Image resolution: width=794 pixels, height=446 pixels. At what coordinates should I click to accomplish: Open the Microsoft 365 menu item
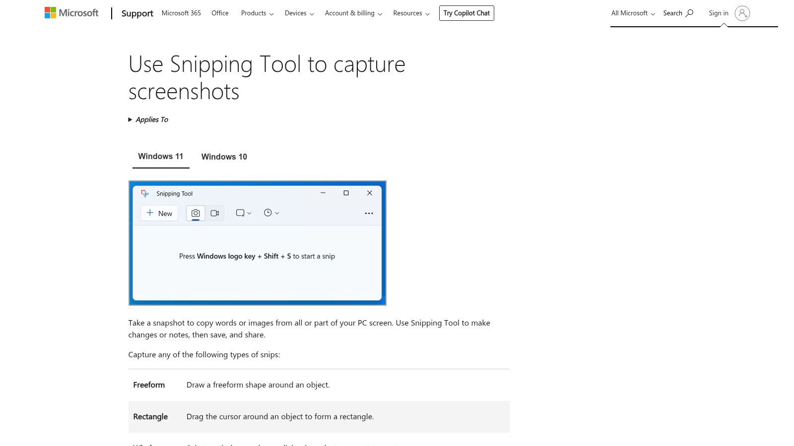[181, 13]
